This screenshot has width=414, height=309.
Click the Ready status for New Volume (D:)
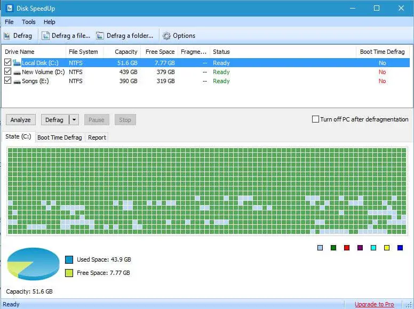point(221,72)
